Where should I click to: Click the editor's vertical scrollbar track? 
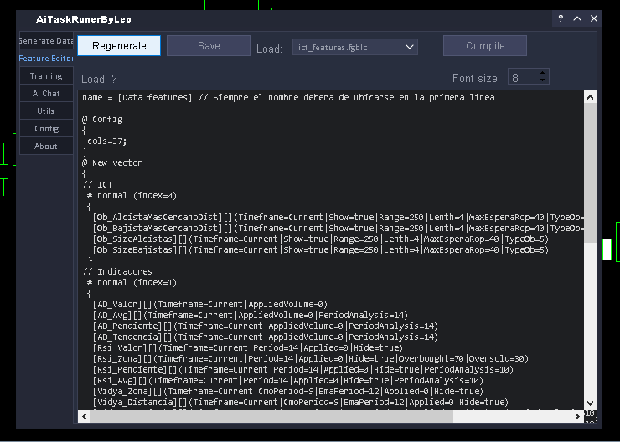click(x=590, y=251)
